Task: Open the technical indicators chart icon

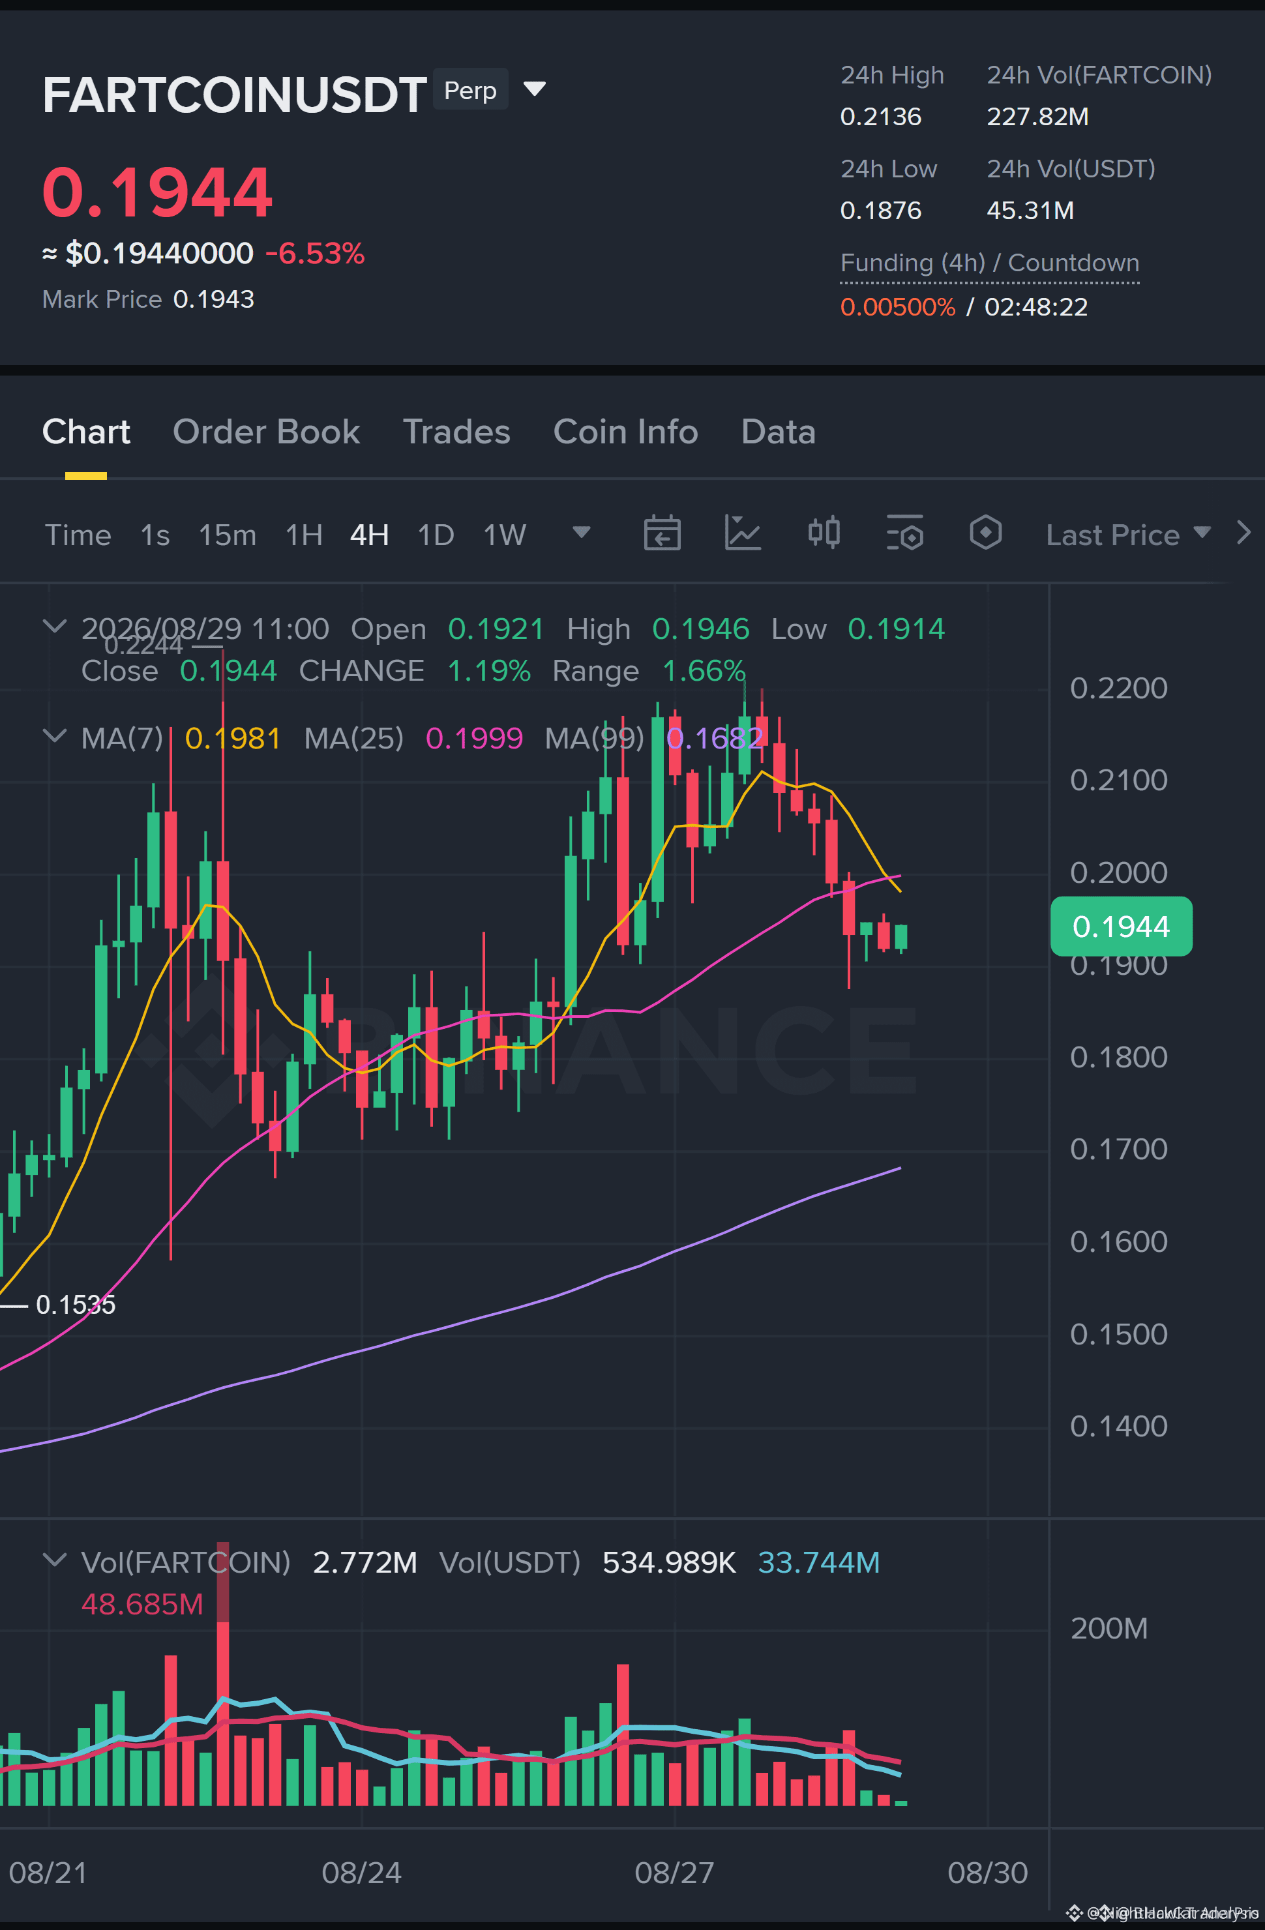Action: pos(743,533)
